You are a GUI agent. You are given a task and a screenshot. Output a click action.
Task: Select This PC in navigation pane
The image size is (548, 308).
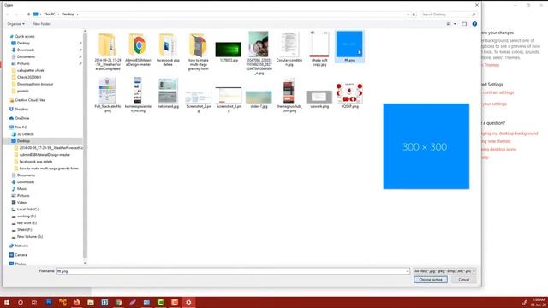pyautogui.click(x=21, y=127)
